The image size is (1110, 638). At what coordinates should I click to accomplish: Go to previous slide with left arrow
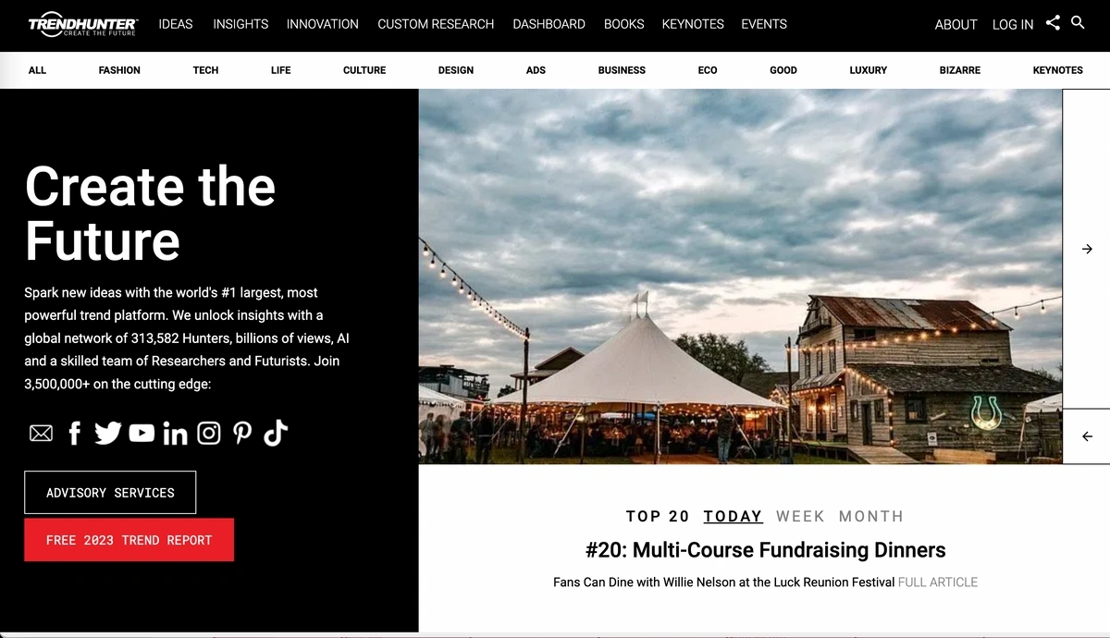point(1087,436)
